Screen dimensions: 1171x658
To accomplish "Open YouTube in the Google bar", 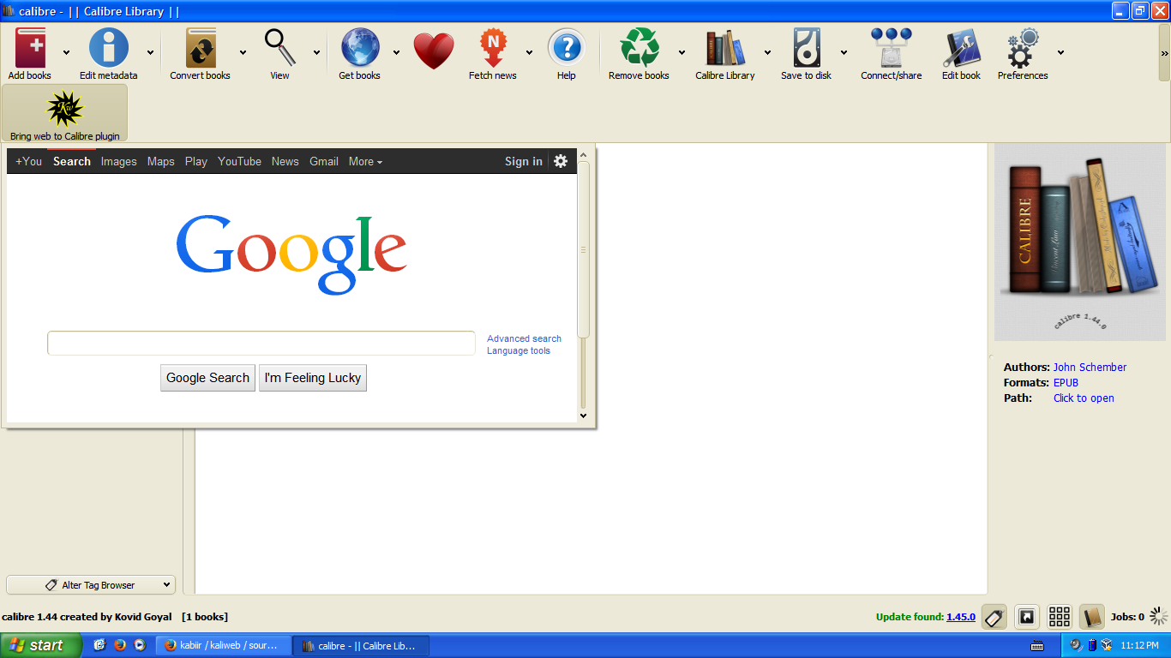I will coord(239,161).
